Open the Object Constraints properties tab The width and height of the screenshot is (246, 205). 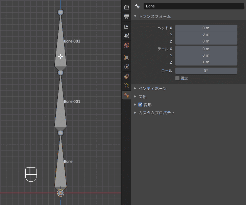point(127,76)
